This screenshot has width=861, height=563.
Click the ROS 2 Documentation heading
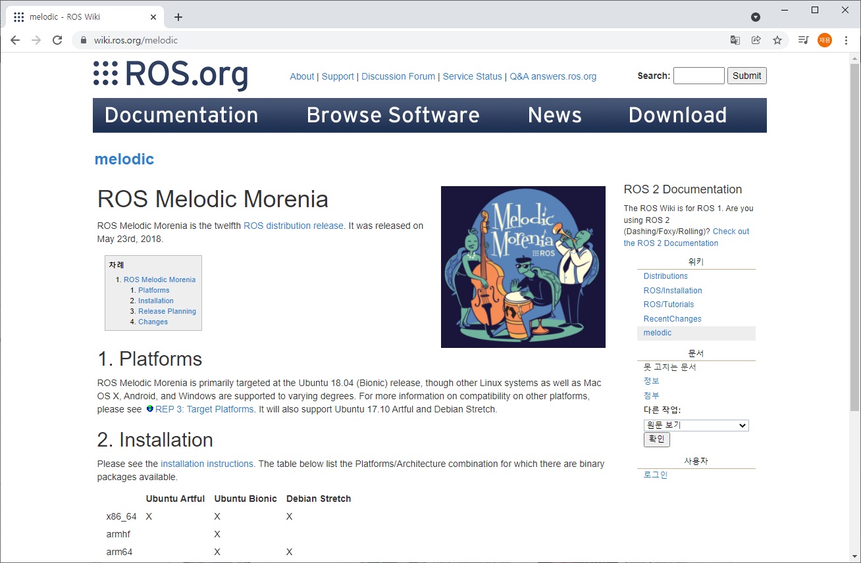point(683,189)
